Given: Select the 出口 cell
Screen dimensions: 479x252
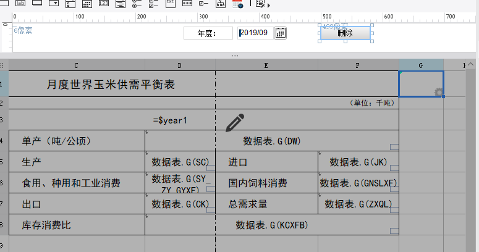Looking at the screenshot, I should [x=77, y=203].
